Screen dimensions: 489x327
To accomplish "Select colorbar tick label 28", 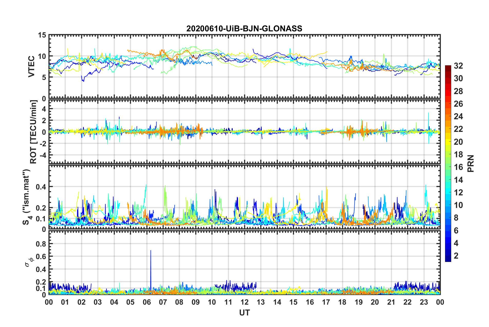I will click(x=458, y=91).
